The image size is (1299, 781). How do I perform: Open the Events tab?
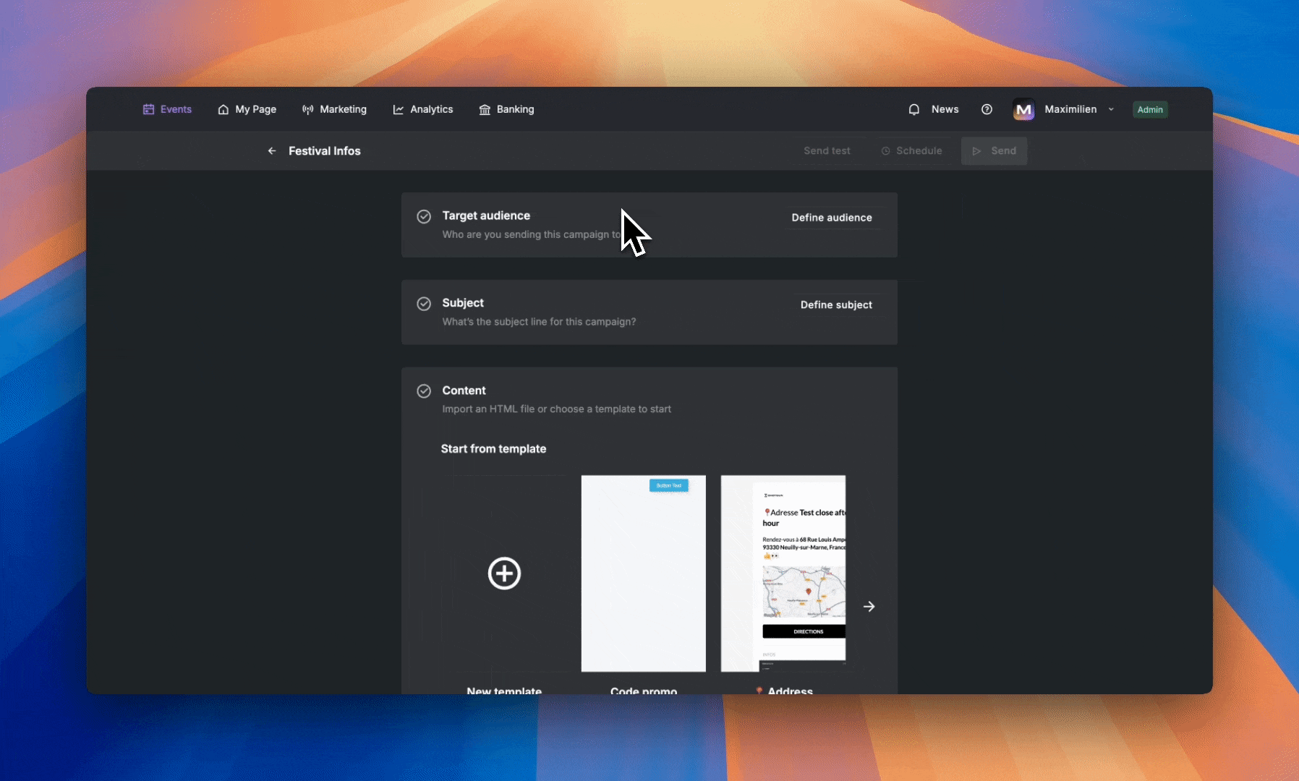[x=167, y=109]
